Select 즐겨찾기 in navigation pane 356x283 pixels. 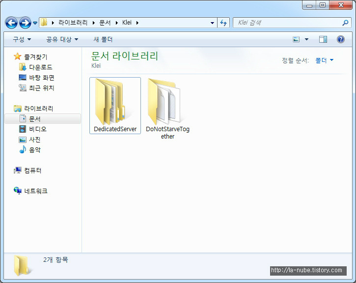click(36, 57)
